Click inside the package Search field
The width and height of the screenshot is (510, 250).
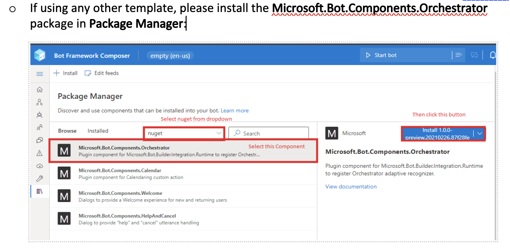pos(268,133)
